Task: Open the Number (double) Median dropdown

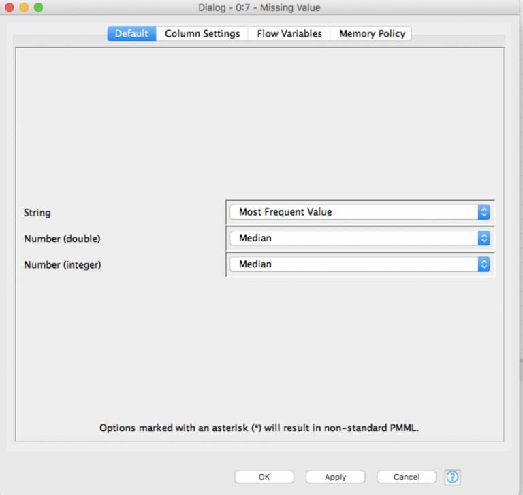Action: pos(360,238)
